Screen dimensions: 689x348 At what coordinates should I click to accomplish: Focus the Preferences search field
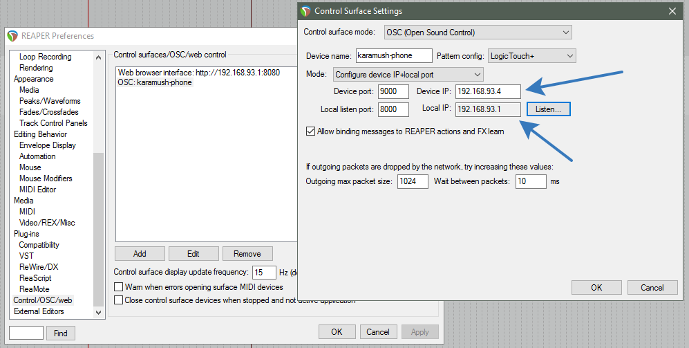[x=26, y=333]
